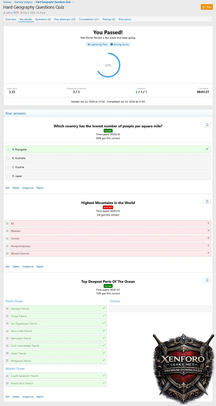Image resolution: width=216 pixels, height=406 pixels.
Task: Click the Lightning Fast badge
Action: 97,44
